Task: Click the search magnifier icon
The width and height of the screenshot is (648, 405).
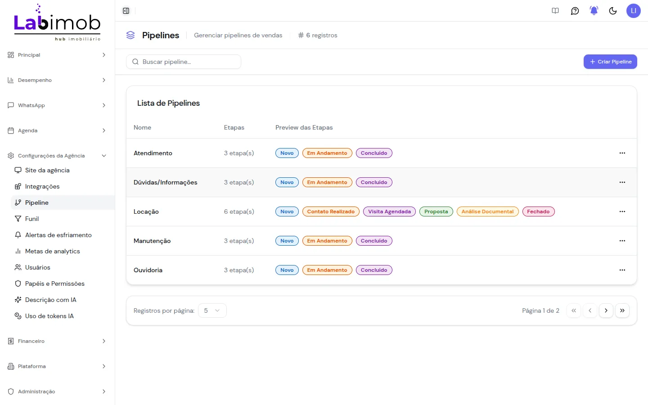Action: point(135,62)
